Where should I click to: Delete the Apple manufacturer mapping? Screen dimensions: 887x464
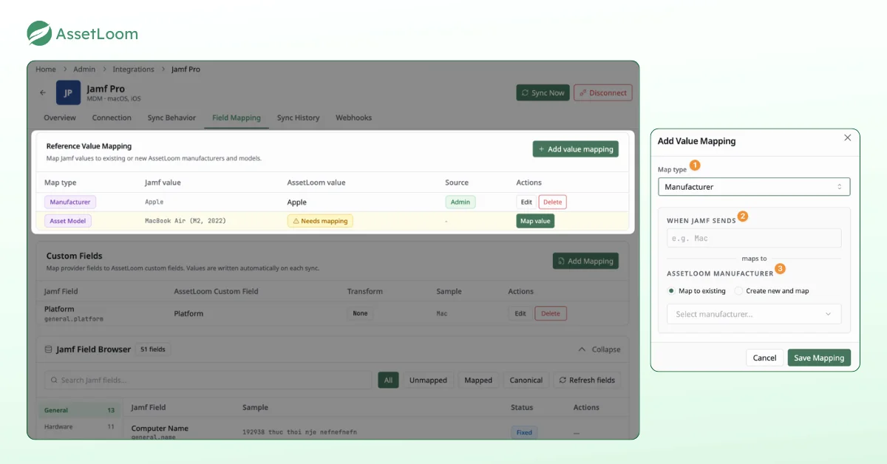tap(552, 202)
